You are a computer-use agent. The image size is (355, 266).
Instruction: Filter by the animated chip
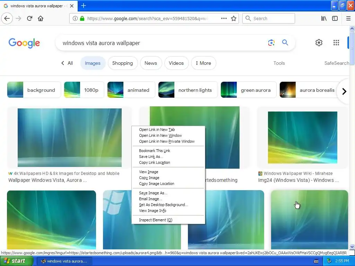pyautogui.click(x=131, y=90)
